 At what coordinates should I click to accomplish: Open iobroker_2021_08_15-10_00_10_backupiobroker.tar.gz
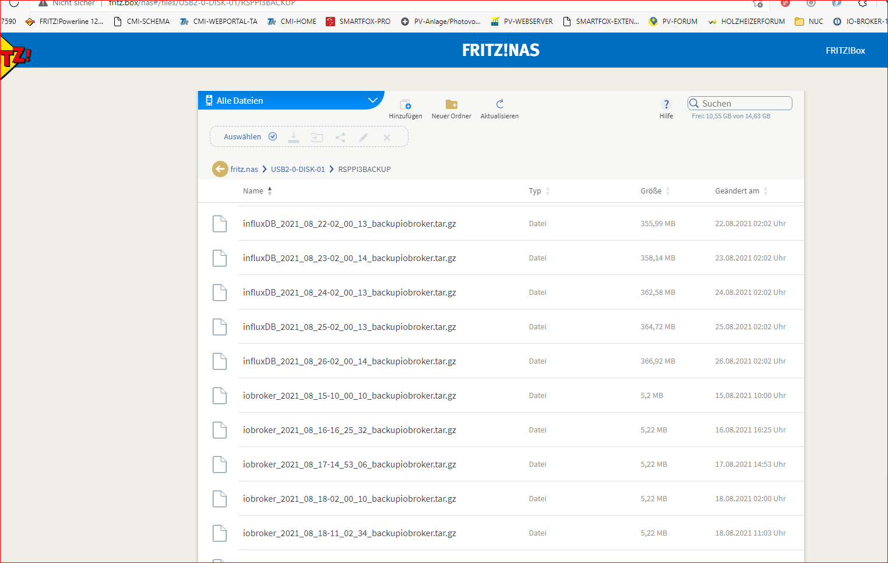(x=350, y=395)
